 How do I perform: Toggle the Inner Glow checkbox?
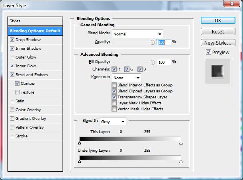12,66
